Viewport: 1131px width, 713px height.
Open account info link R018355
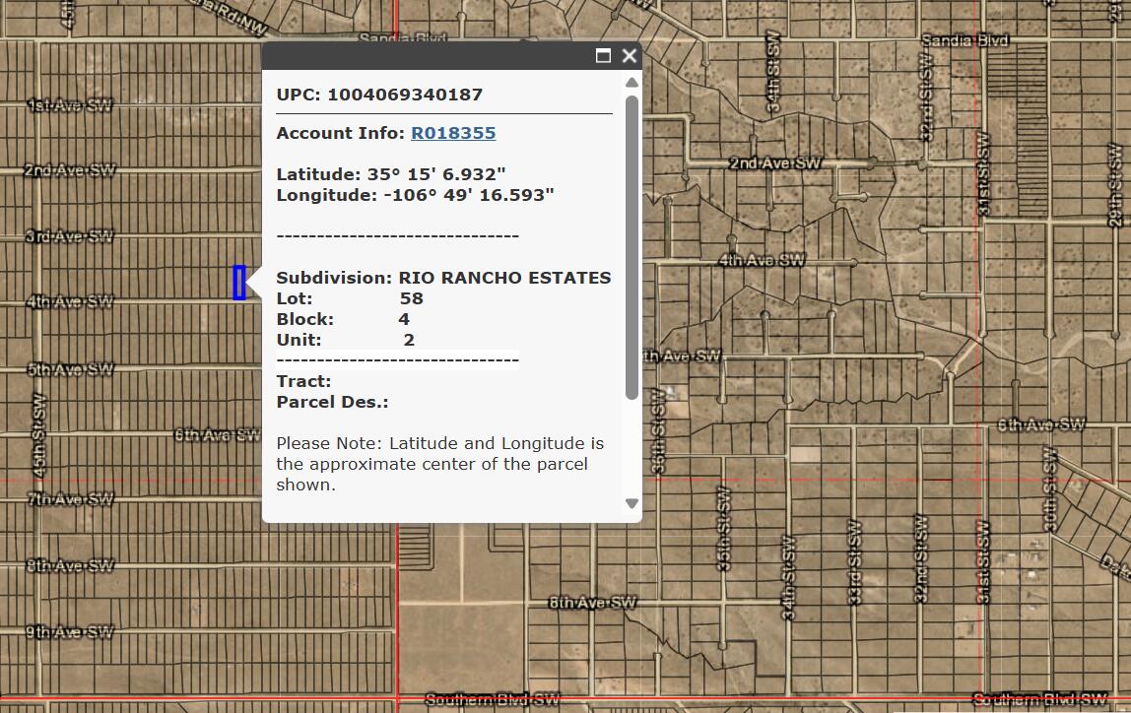click(x=453, y=133)
